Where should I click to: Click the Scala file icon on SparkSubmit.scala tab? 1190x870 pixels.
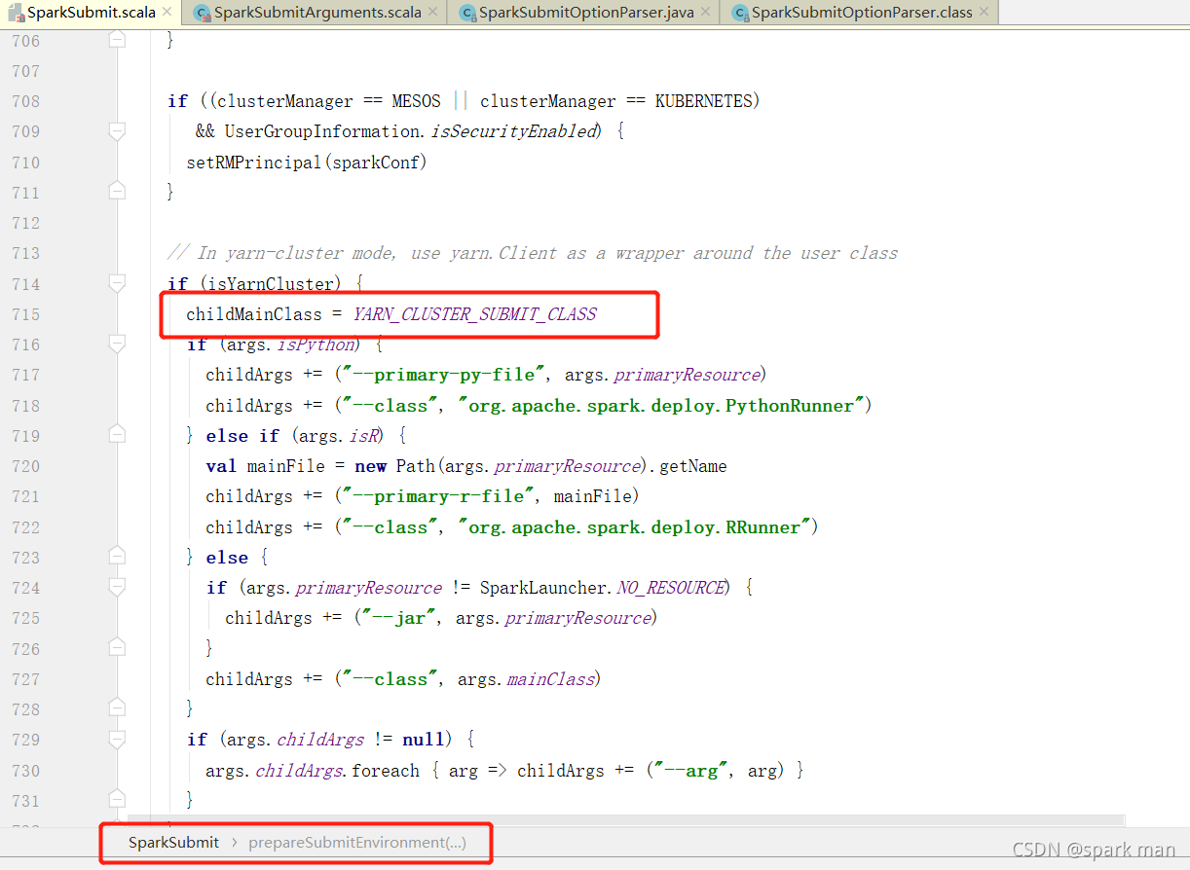[x=16, y=13]
